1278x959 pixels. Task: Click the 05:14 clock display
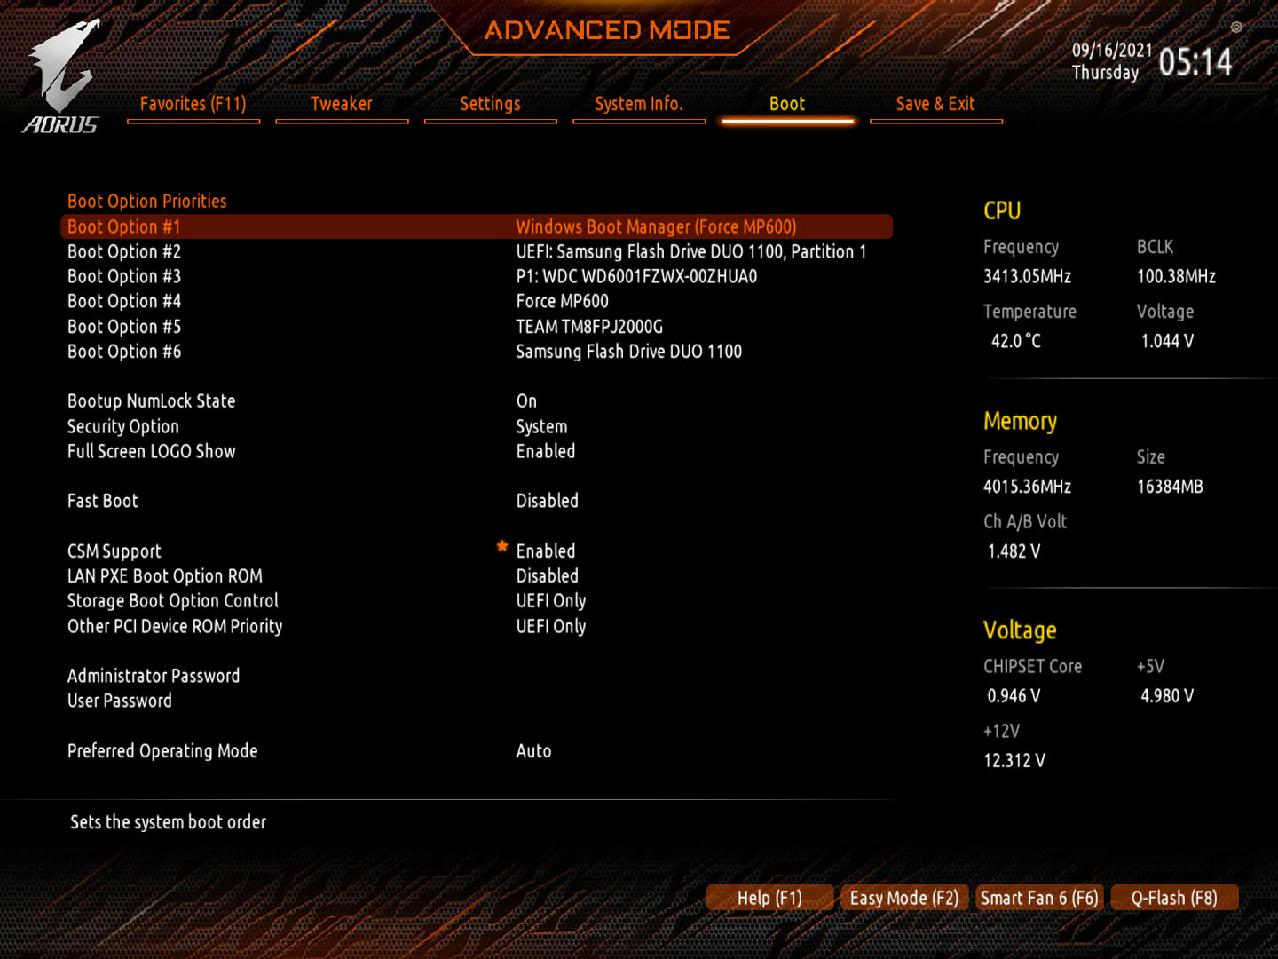point(1195,62)
